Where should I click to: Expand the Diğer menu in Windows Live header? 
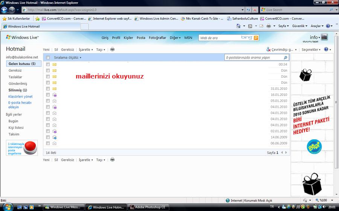pyautogui.click(x=175, y=38)
